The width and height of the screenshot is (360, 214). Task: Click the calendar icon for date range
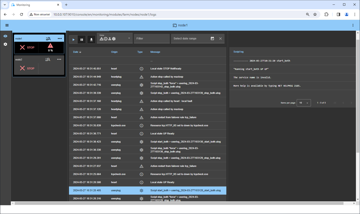[212, 39]
